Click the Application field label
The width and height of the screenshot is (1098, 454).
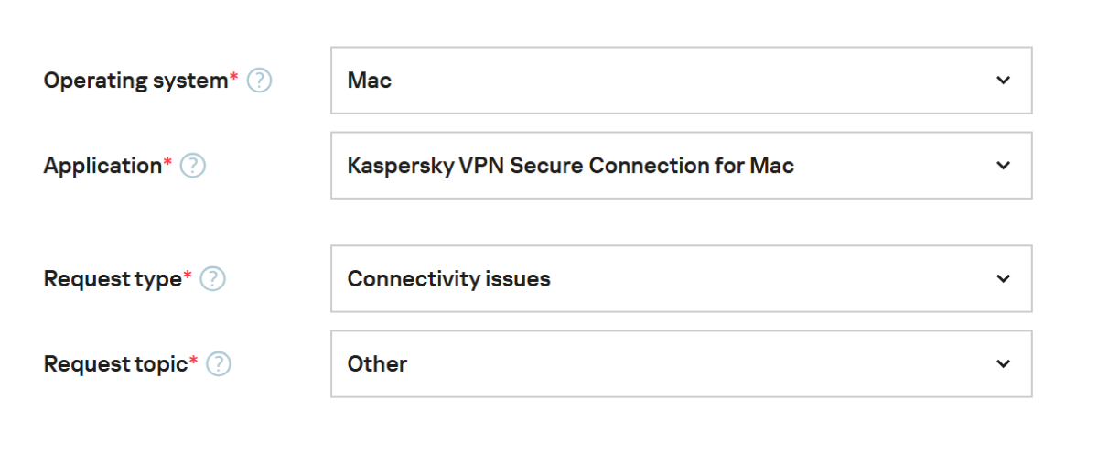click(x=102, y=166)
